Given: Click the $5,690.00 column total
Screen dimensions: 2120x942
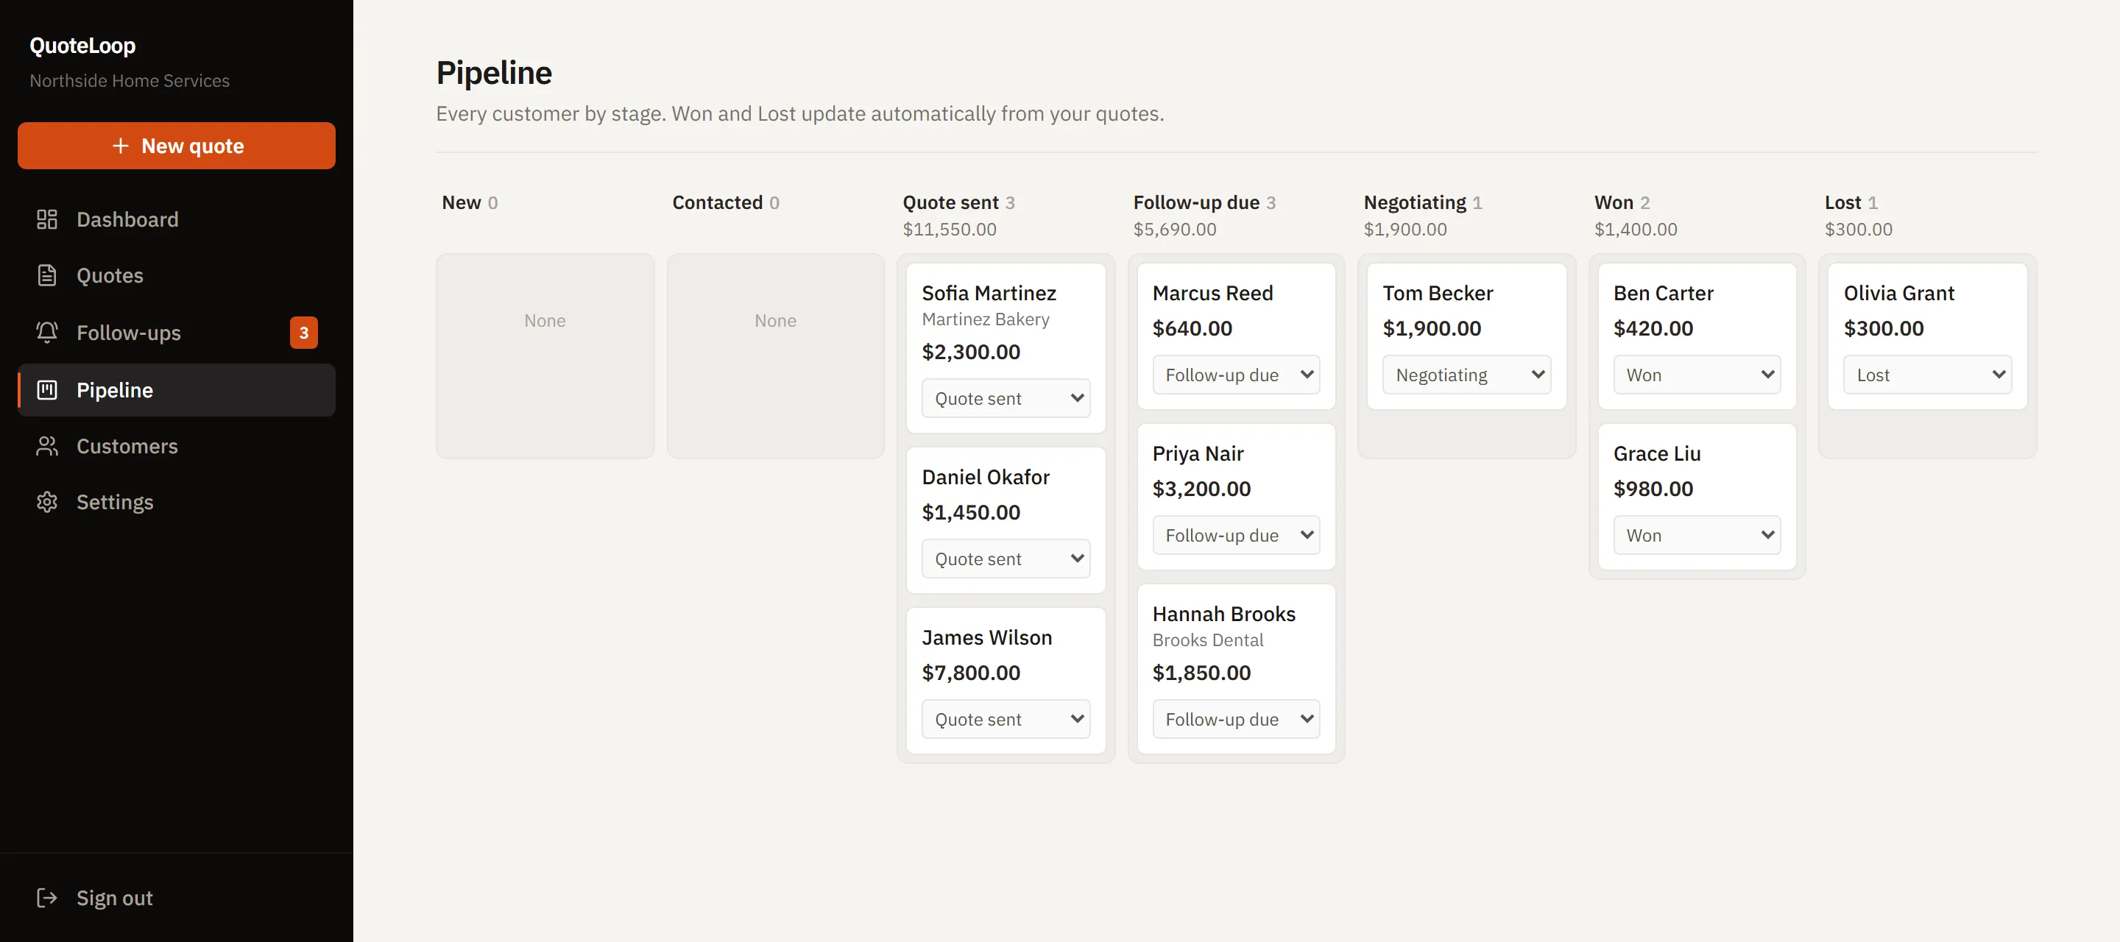Looking at the screenshot, I should point(1174,229).
